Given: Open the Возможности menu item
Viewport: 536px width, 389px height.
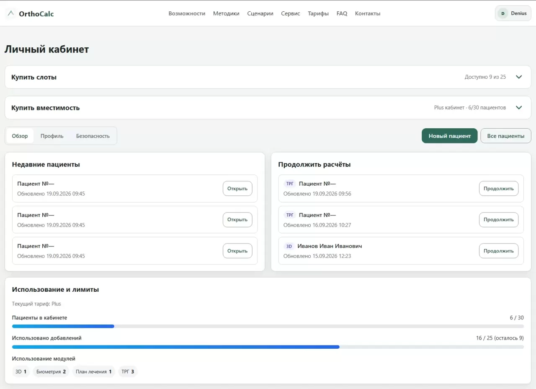Looking at the screenshot, I should [187, 13].
